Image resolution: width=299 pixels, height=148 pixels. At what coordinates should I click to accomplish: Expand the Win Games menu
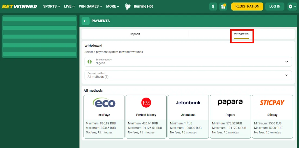tap(91, 7)
